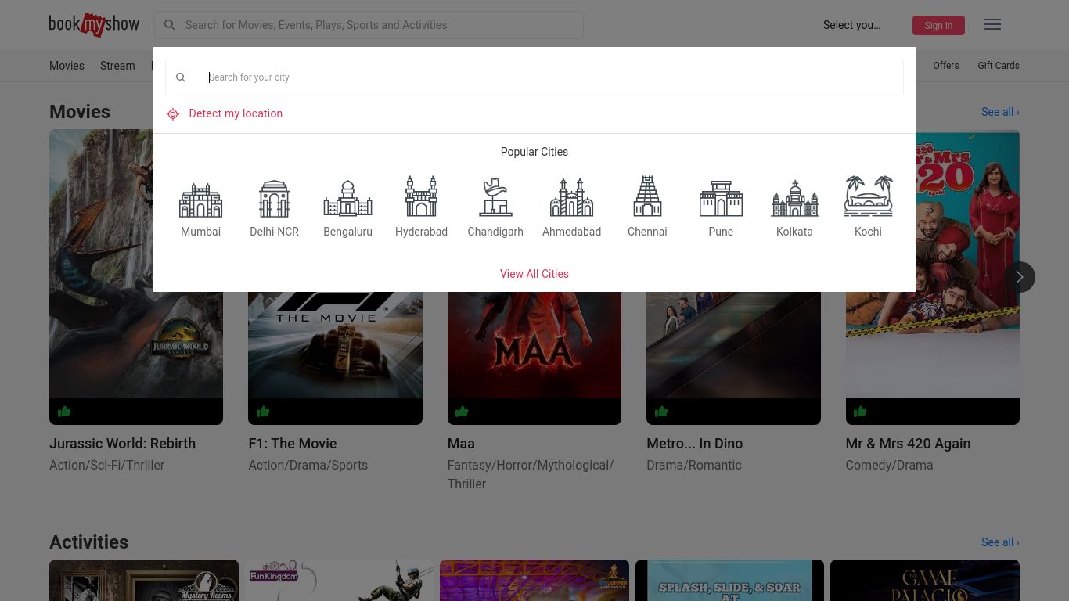Screen dimensions: 1069x601
Task: Open the hamburger menu icon
Action: coord(992,24)
